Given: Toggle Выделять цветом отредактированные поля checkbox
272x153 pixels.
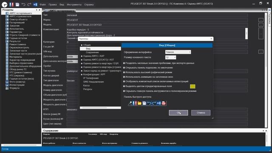Looking at the screenshot, I should (124, 86).
